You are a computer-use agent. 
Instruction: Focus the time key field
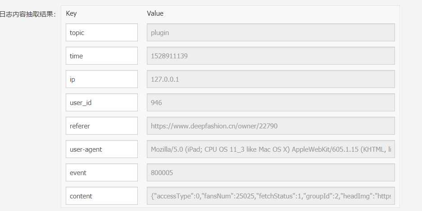click(x=101, y=56)
